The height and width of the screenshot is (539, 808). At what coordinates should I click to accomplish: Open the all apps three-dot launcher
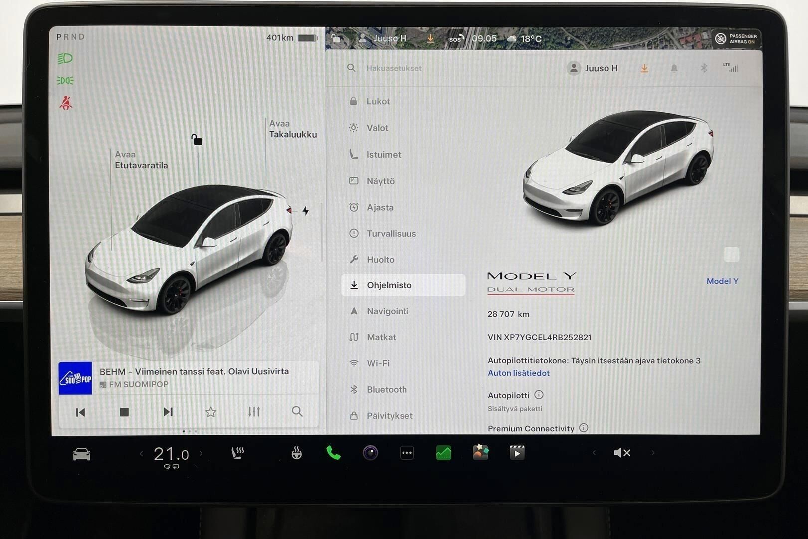[407, 453]
